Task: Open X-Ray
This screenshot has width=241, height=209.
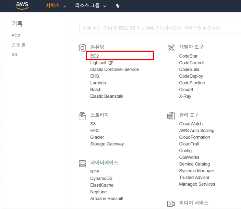Action: 185,96
